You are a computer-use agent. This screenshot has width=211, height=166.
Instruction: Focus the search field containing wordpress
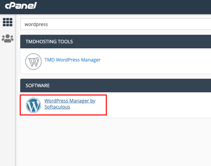coord(115,24)
